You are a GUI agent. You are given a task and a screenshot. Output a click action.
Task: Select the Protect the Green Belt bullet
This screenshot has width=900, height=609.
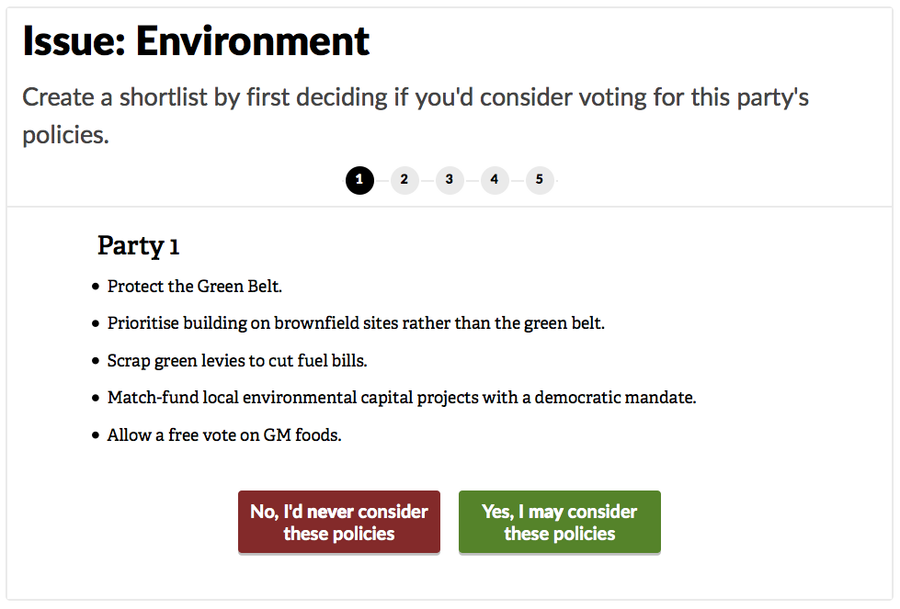[x=195, y=286]
